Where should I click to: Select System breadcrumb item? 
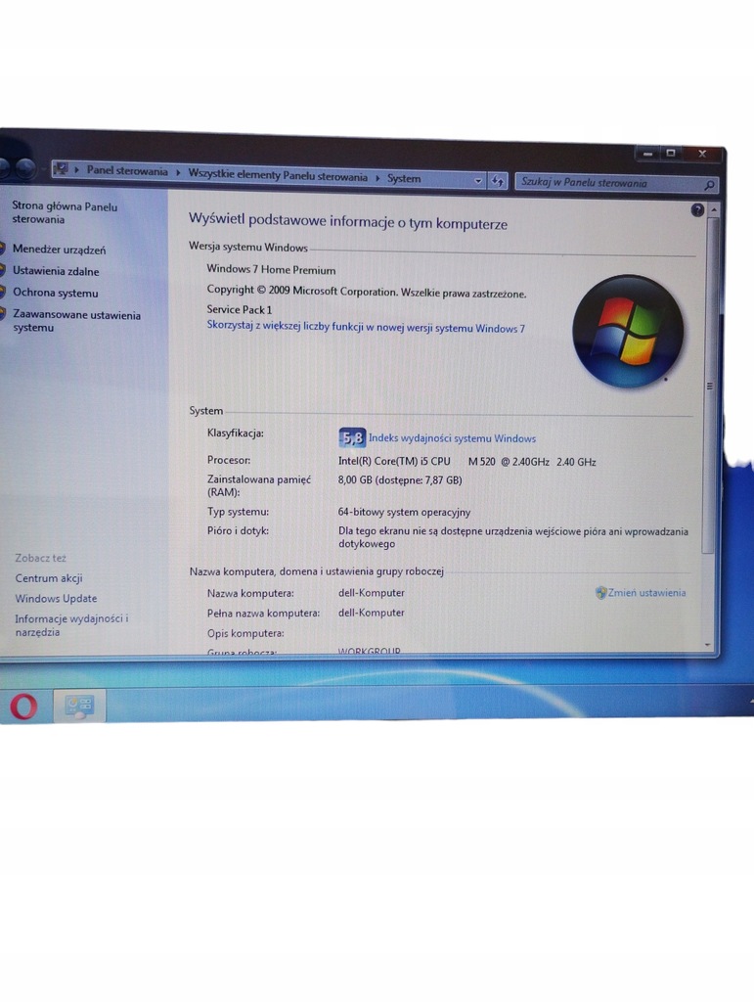tap(404, 178)
